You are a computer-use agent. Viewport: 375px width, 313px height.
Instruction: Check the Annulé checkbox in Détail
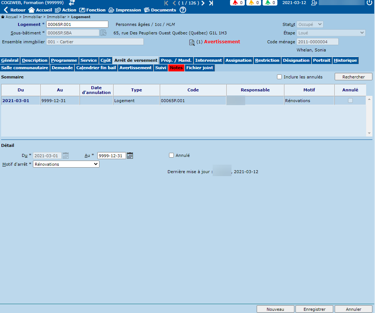(171, 155)
